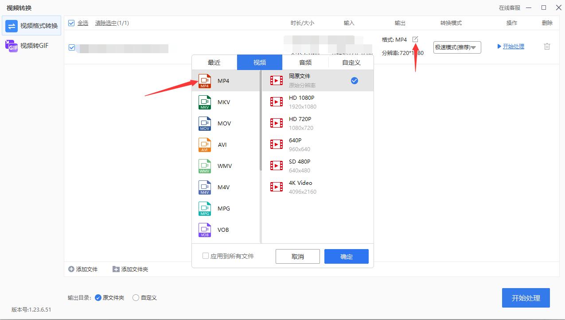Switch to the 自定义 format tab

pyautogui.click(x=351, y=62)
